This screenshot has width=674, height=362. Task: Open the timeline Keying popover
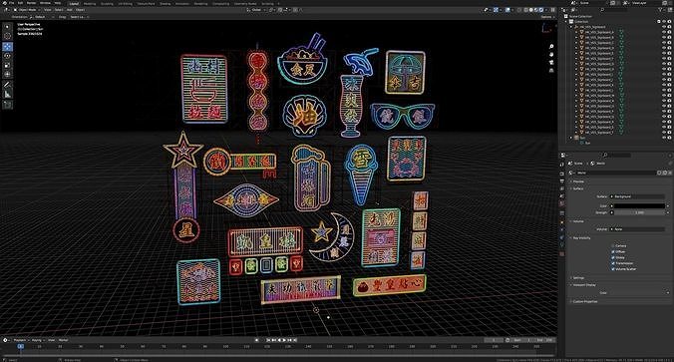pyautogui.click(x=37, y=340)
